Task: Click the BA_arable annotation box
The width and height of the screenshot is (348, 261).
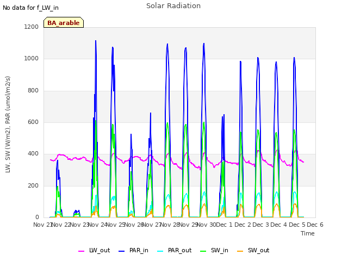Action: pyautogui.click(x=64, y=22)
